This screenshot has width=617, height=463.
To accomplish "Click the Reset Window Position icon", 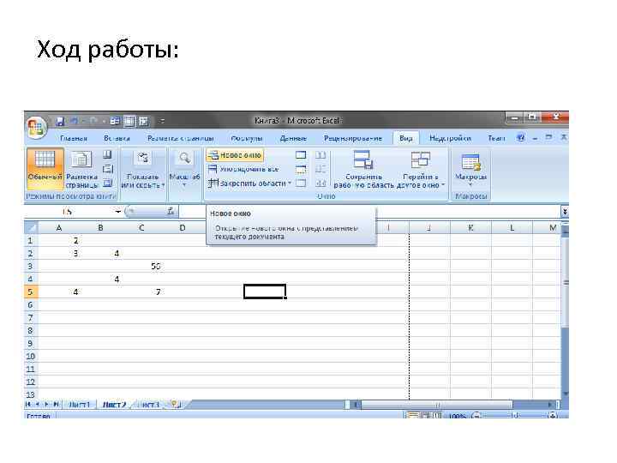I will pyautogui.click(x=320, y=183).
